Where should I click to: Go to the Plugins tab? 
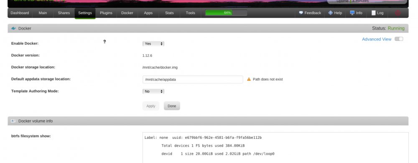point(106,13)
